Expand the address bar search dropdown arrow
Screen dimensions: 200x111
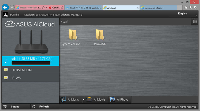46,8
